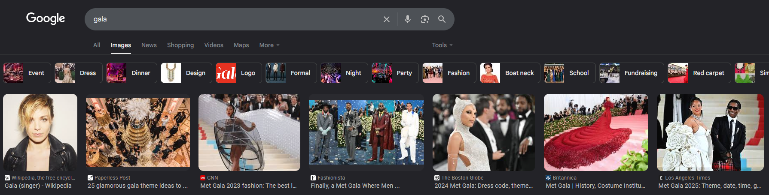Open 'Finally, a Met Gala Where Men' link
Screen dimensions: 769x195
point(355,186)
